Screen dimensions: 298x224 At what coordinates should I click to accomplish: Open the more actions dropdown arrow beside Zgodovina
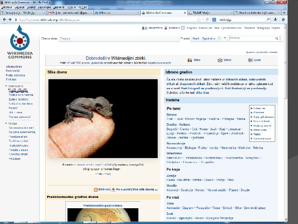pyautogui.click(x=225, y=38)
